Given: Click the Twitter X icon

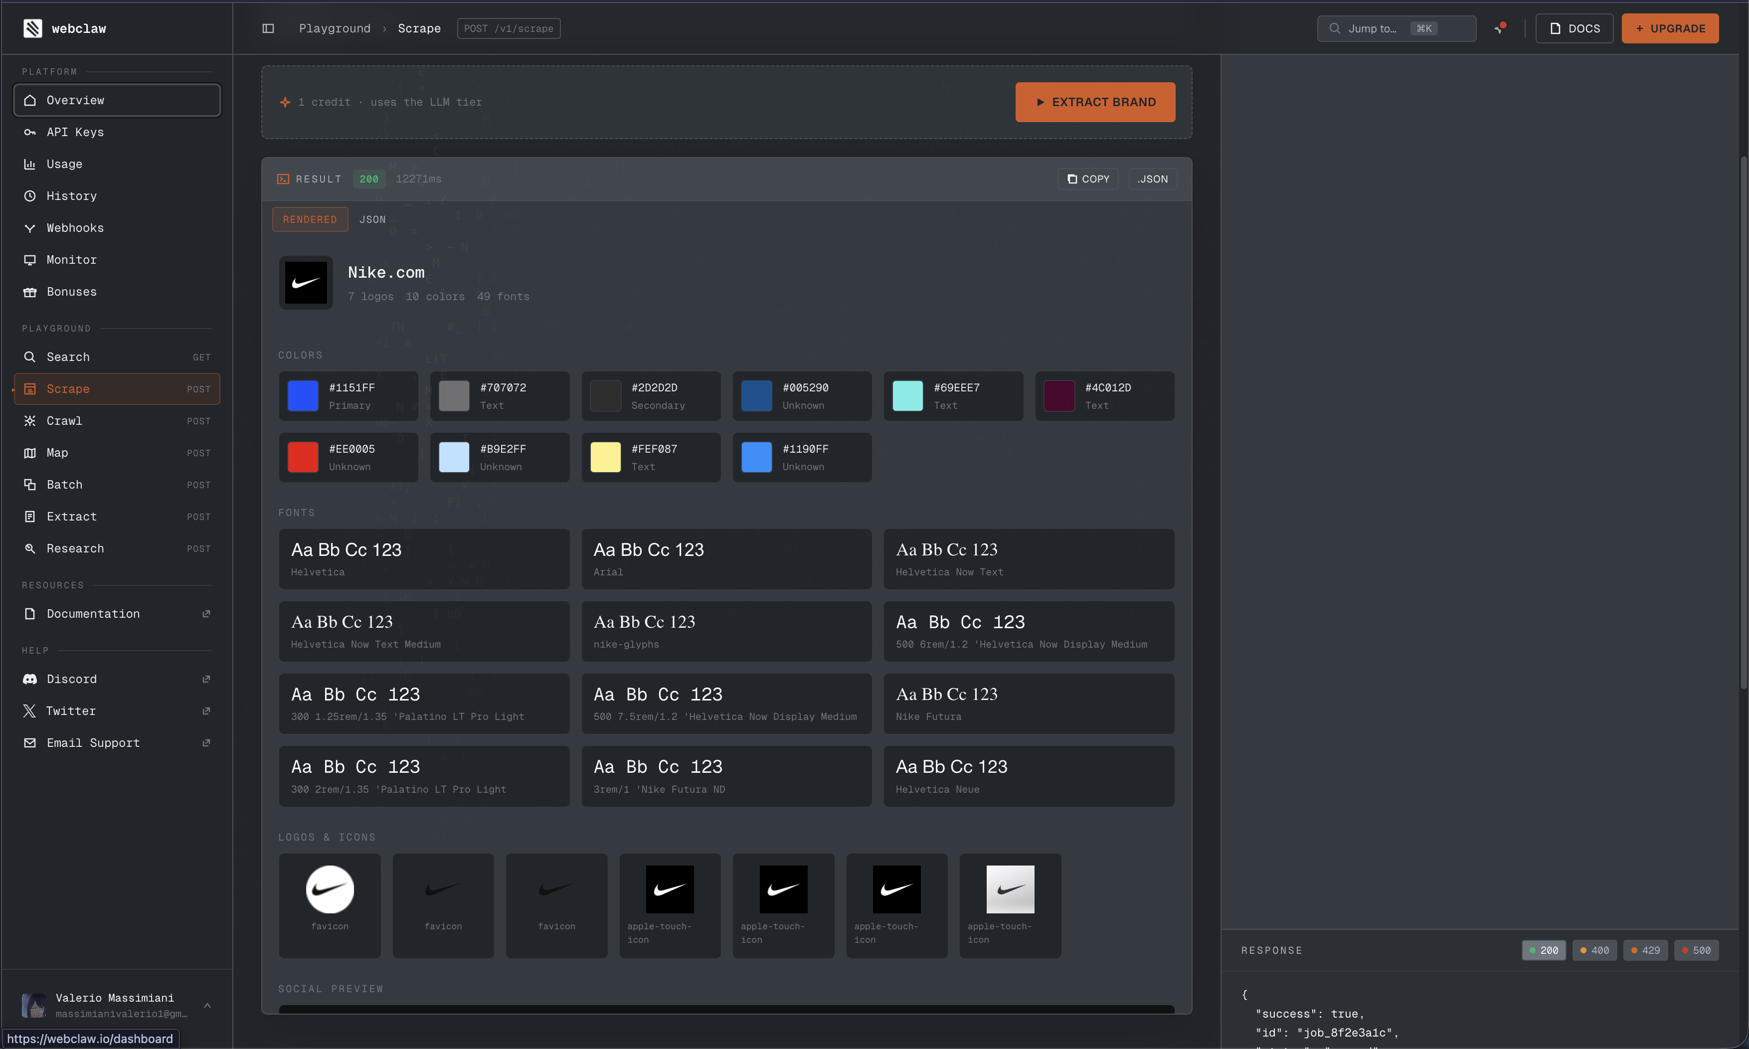Looking at the screenshot, I should click(30, 711).
